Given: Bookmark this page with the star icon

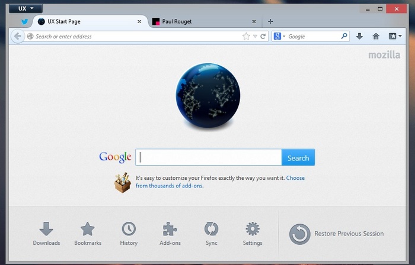Looking at the screenshot, I should (x=246, y=36).
